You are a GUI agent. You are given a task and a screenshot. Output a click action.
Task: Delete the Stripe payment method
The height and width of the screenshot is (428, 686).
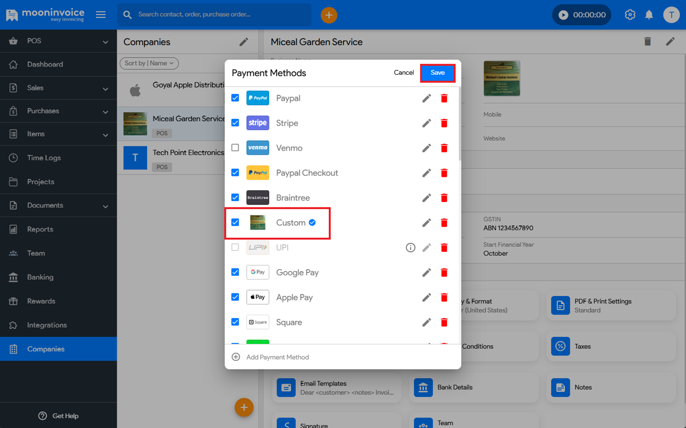coord(444,123)
